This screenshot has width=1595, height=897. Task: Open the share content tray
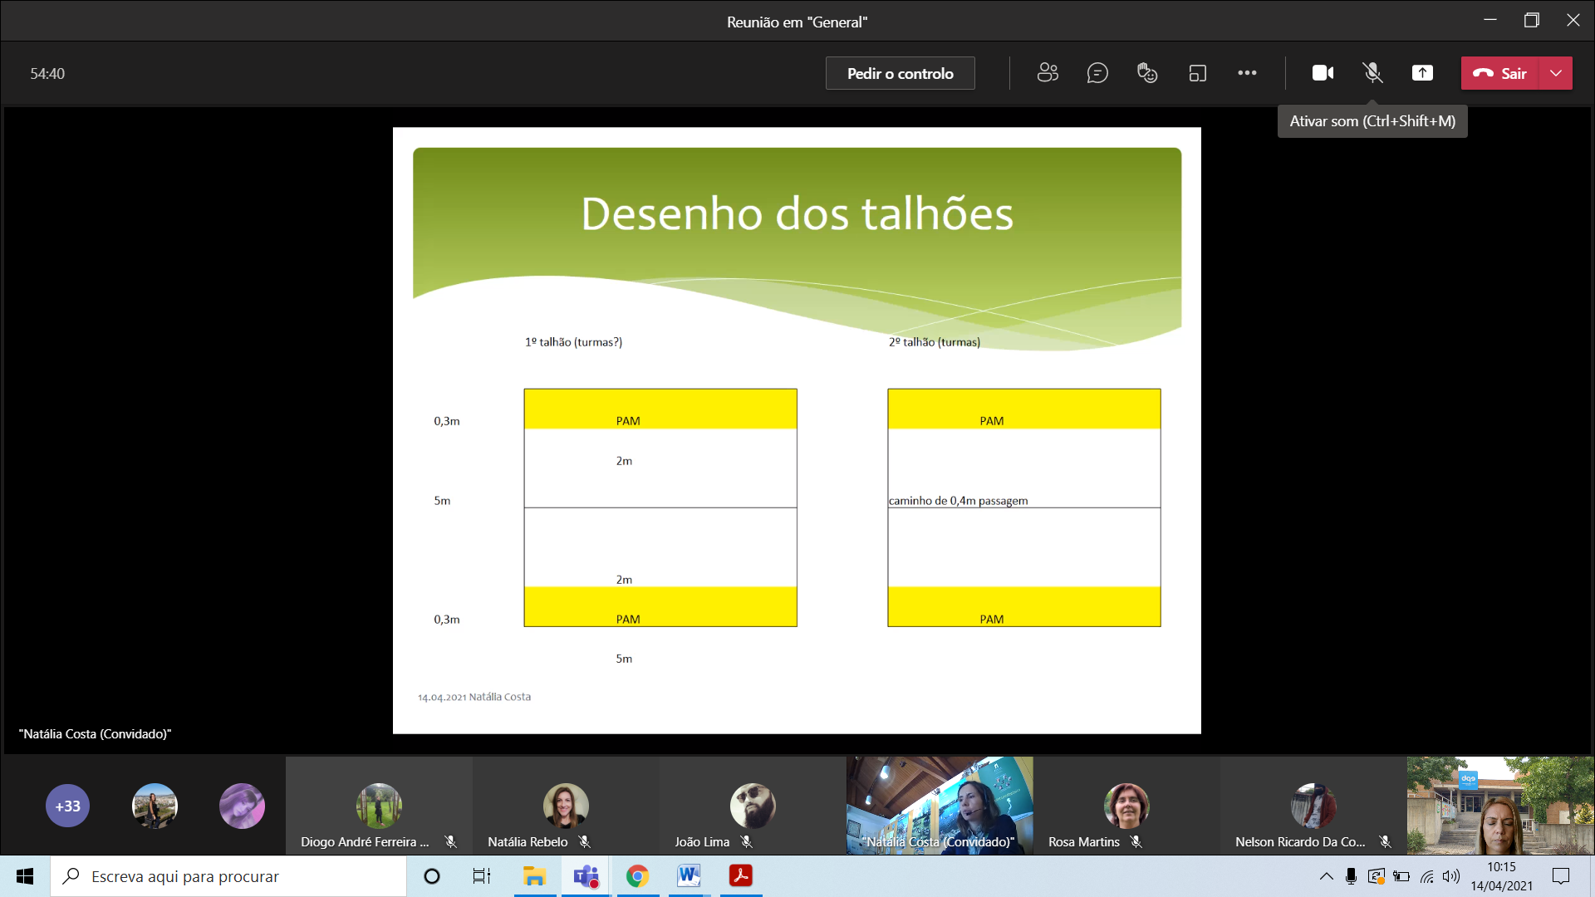[1422, 73]
